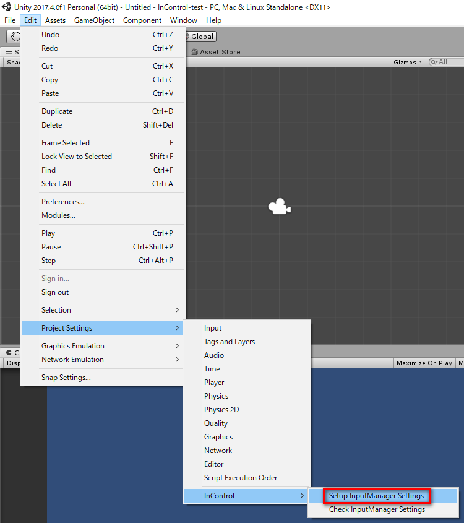Choose Play in the Edit menu
The width and height of the screenshot is (464, 523).
(102, 233)
